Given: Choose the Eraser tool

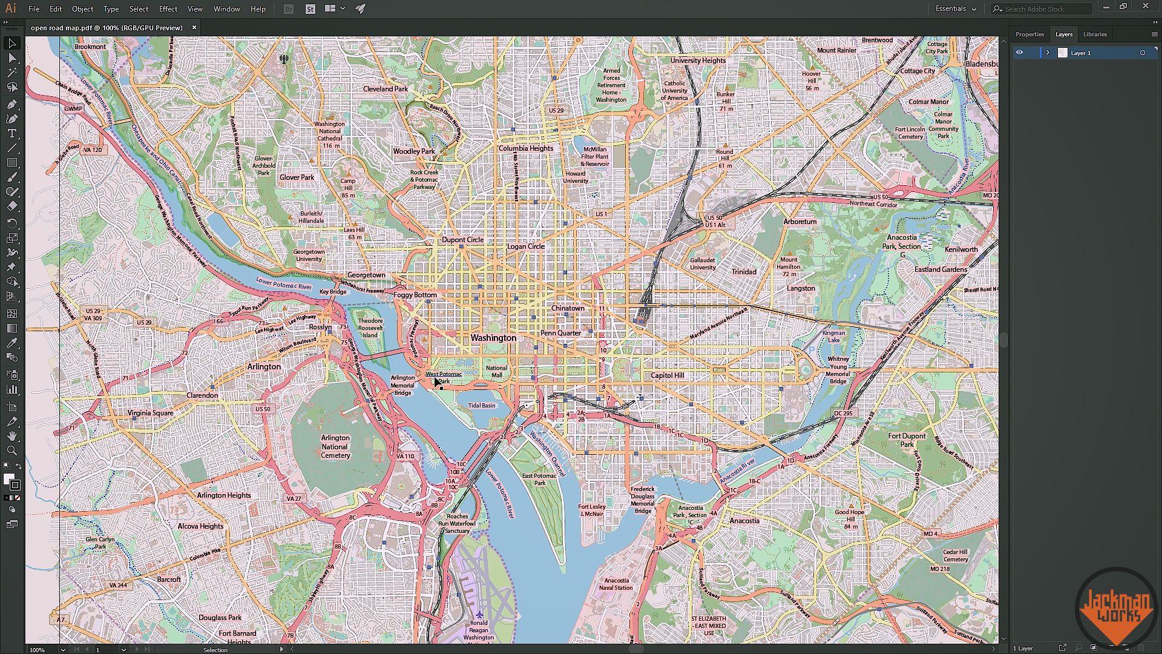Looking at the screenshot, I should pyautogui.click(x=11, y=206).
